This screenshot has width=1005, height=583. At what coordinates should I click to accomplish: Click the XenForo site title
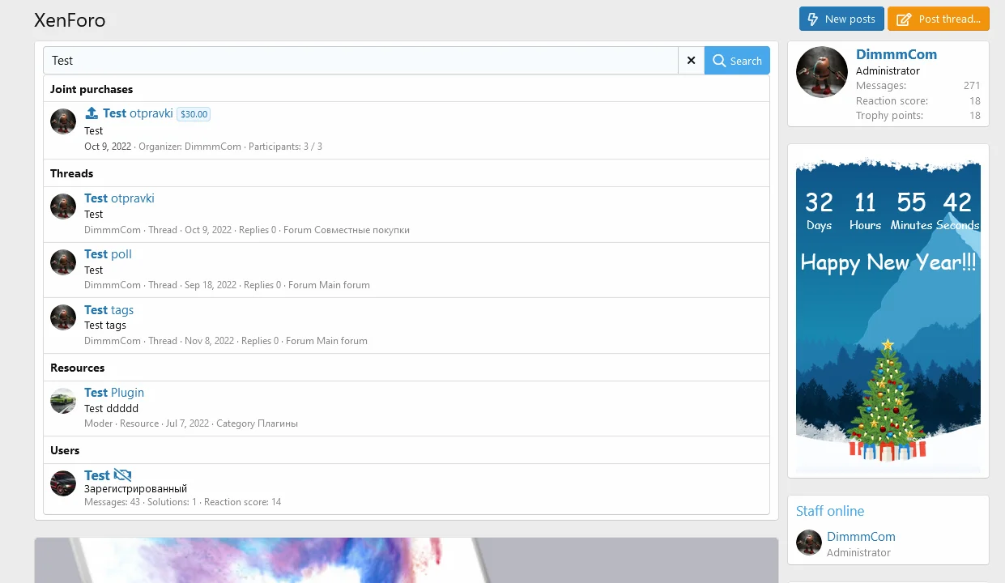click(x=70, y=20)
